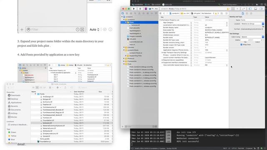The height and width of the screenshot is (150, 267).
Task: Select the app scheme icon in Xcode toolbar
Action: [146, 9]
